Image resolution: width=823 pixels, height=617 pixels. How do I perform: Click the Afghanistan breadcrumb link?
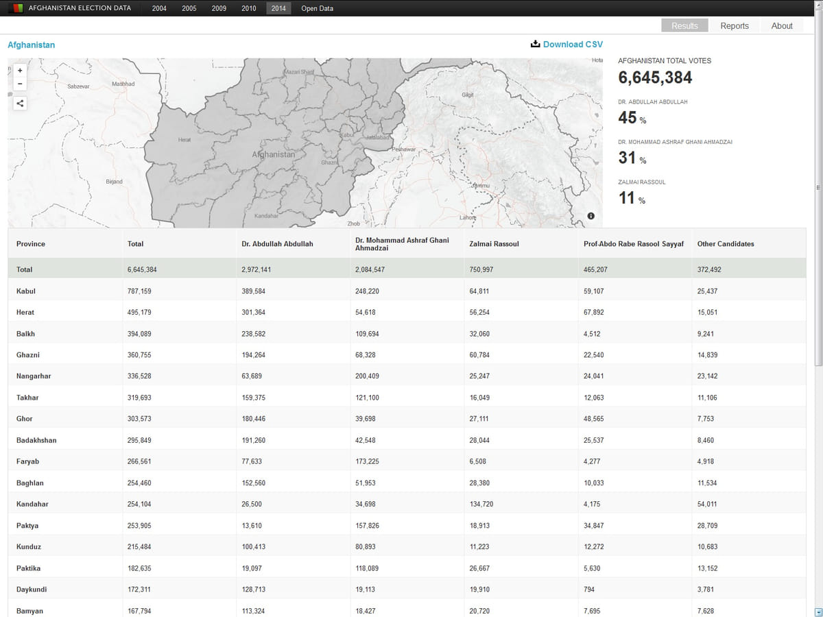31,45
